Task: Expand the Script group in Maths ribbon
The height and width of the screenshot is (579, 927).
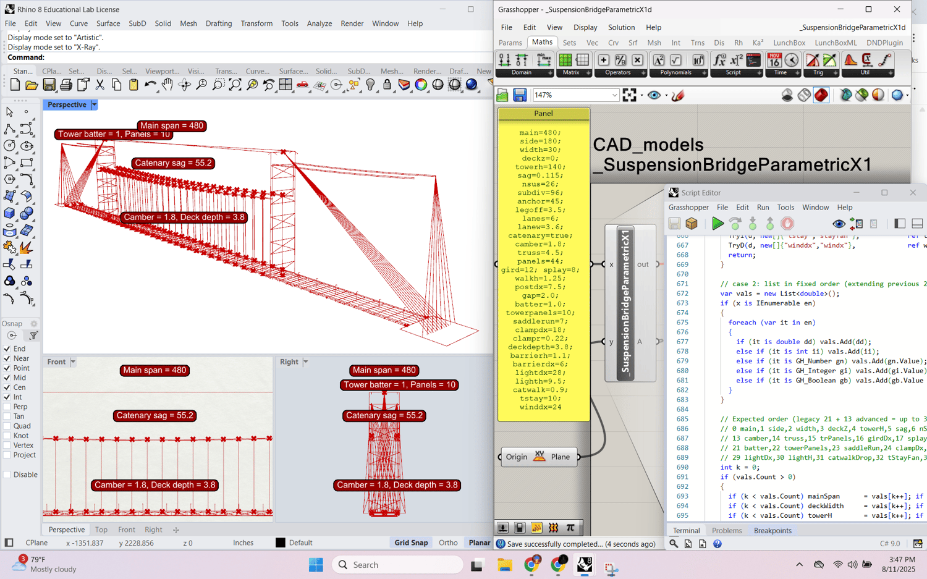Action: tap(759, 73)
